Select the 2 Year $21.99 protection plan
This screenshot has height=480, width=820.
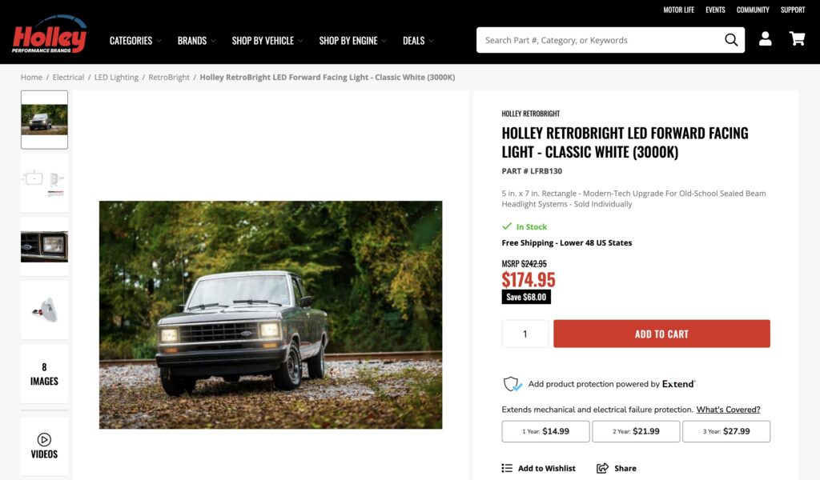point(636,431)
